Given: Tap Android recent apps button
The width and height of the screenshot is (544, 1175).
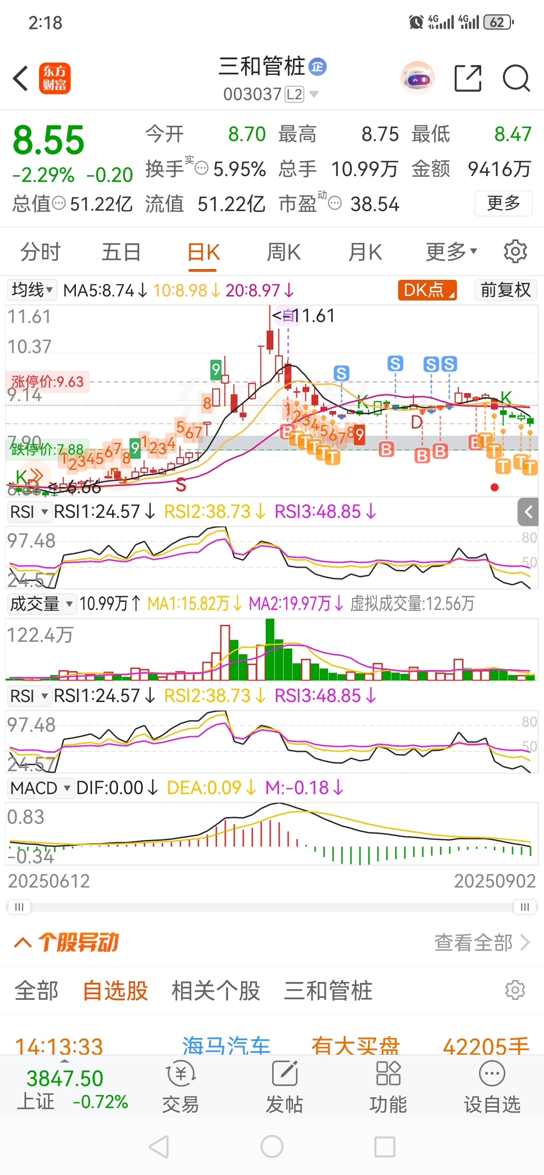Looking at the screenshot, I should pos(384,1147).
